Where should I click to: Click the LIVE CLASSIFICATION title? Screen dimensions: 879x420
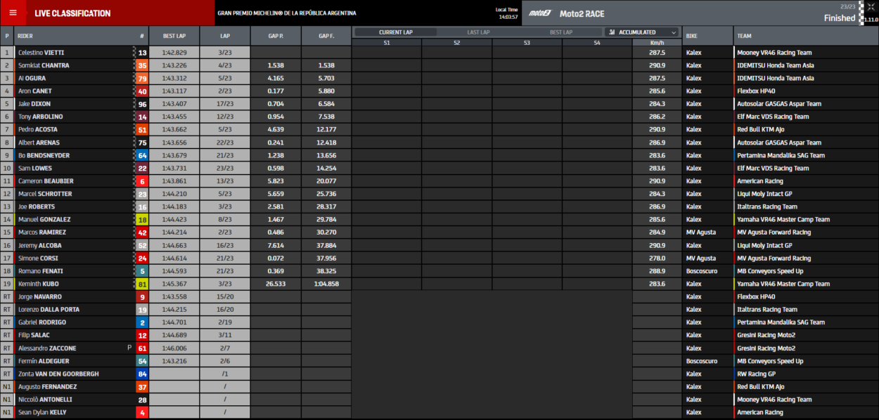(72, 13)
